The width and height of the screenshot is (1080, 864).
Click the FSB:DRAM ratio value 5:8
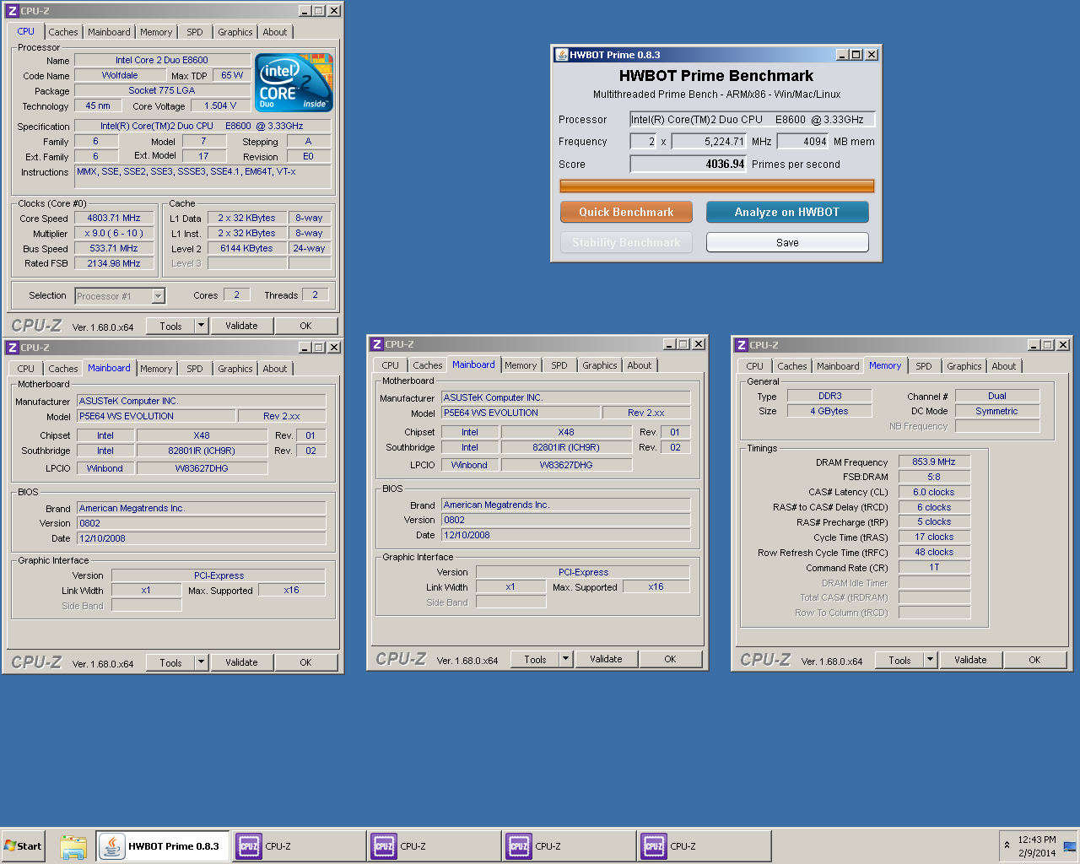tap(934, 477)
